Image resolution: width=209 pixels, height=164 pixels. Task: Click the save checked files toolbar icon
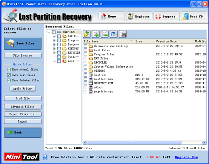(123, 34)
